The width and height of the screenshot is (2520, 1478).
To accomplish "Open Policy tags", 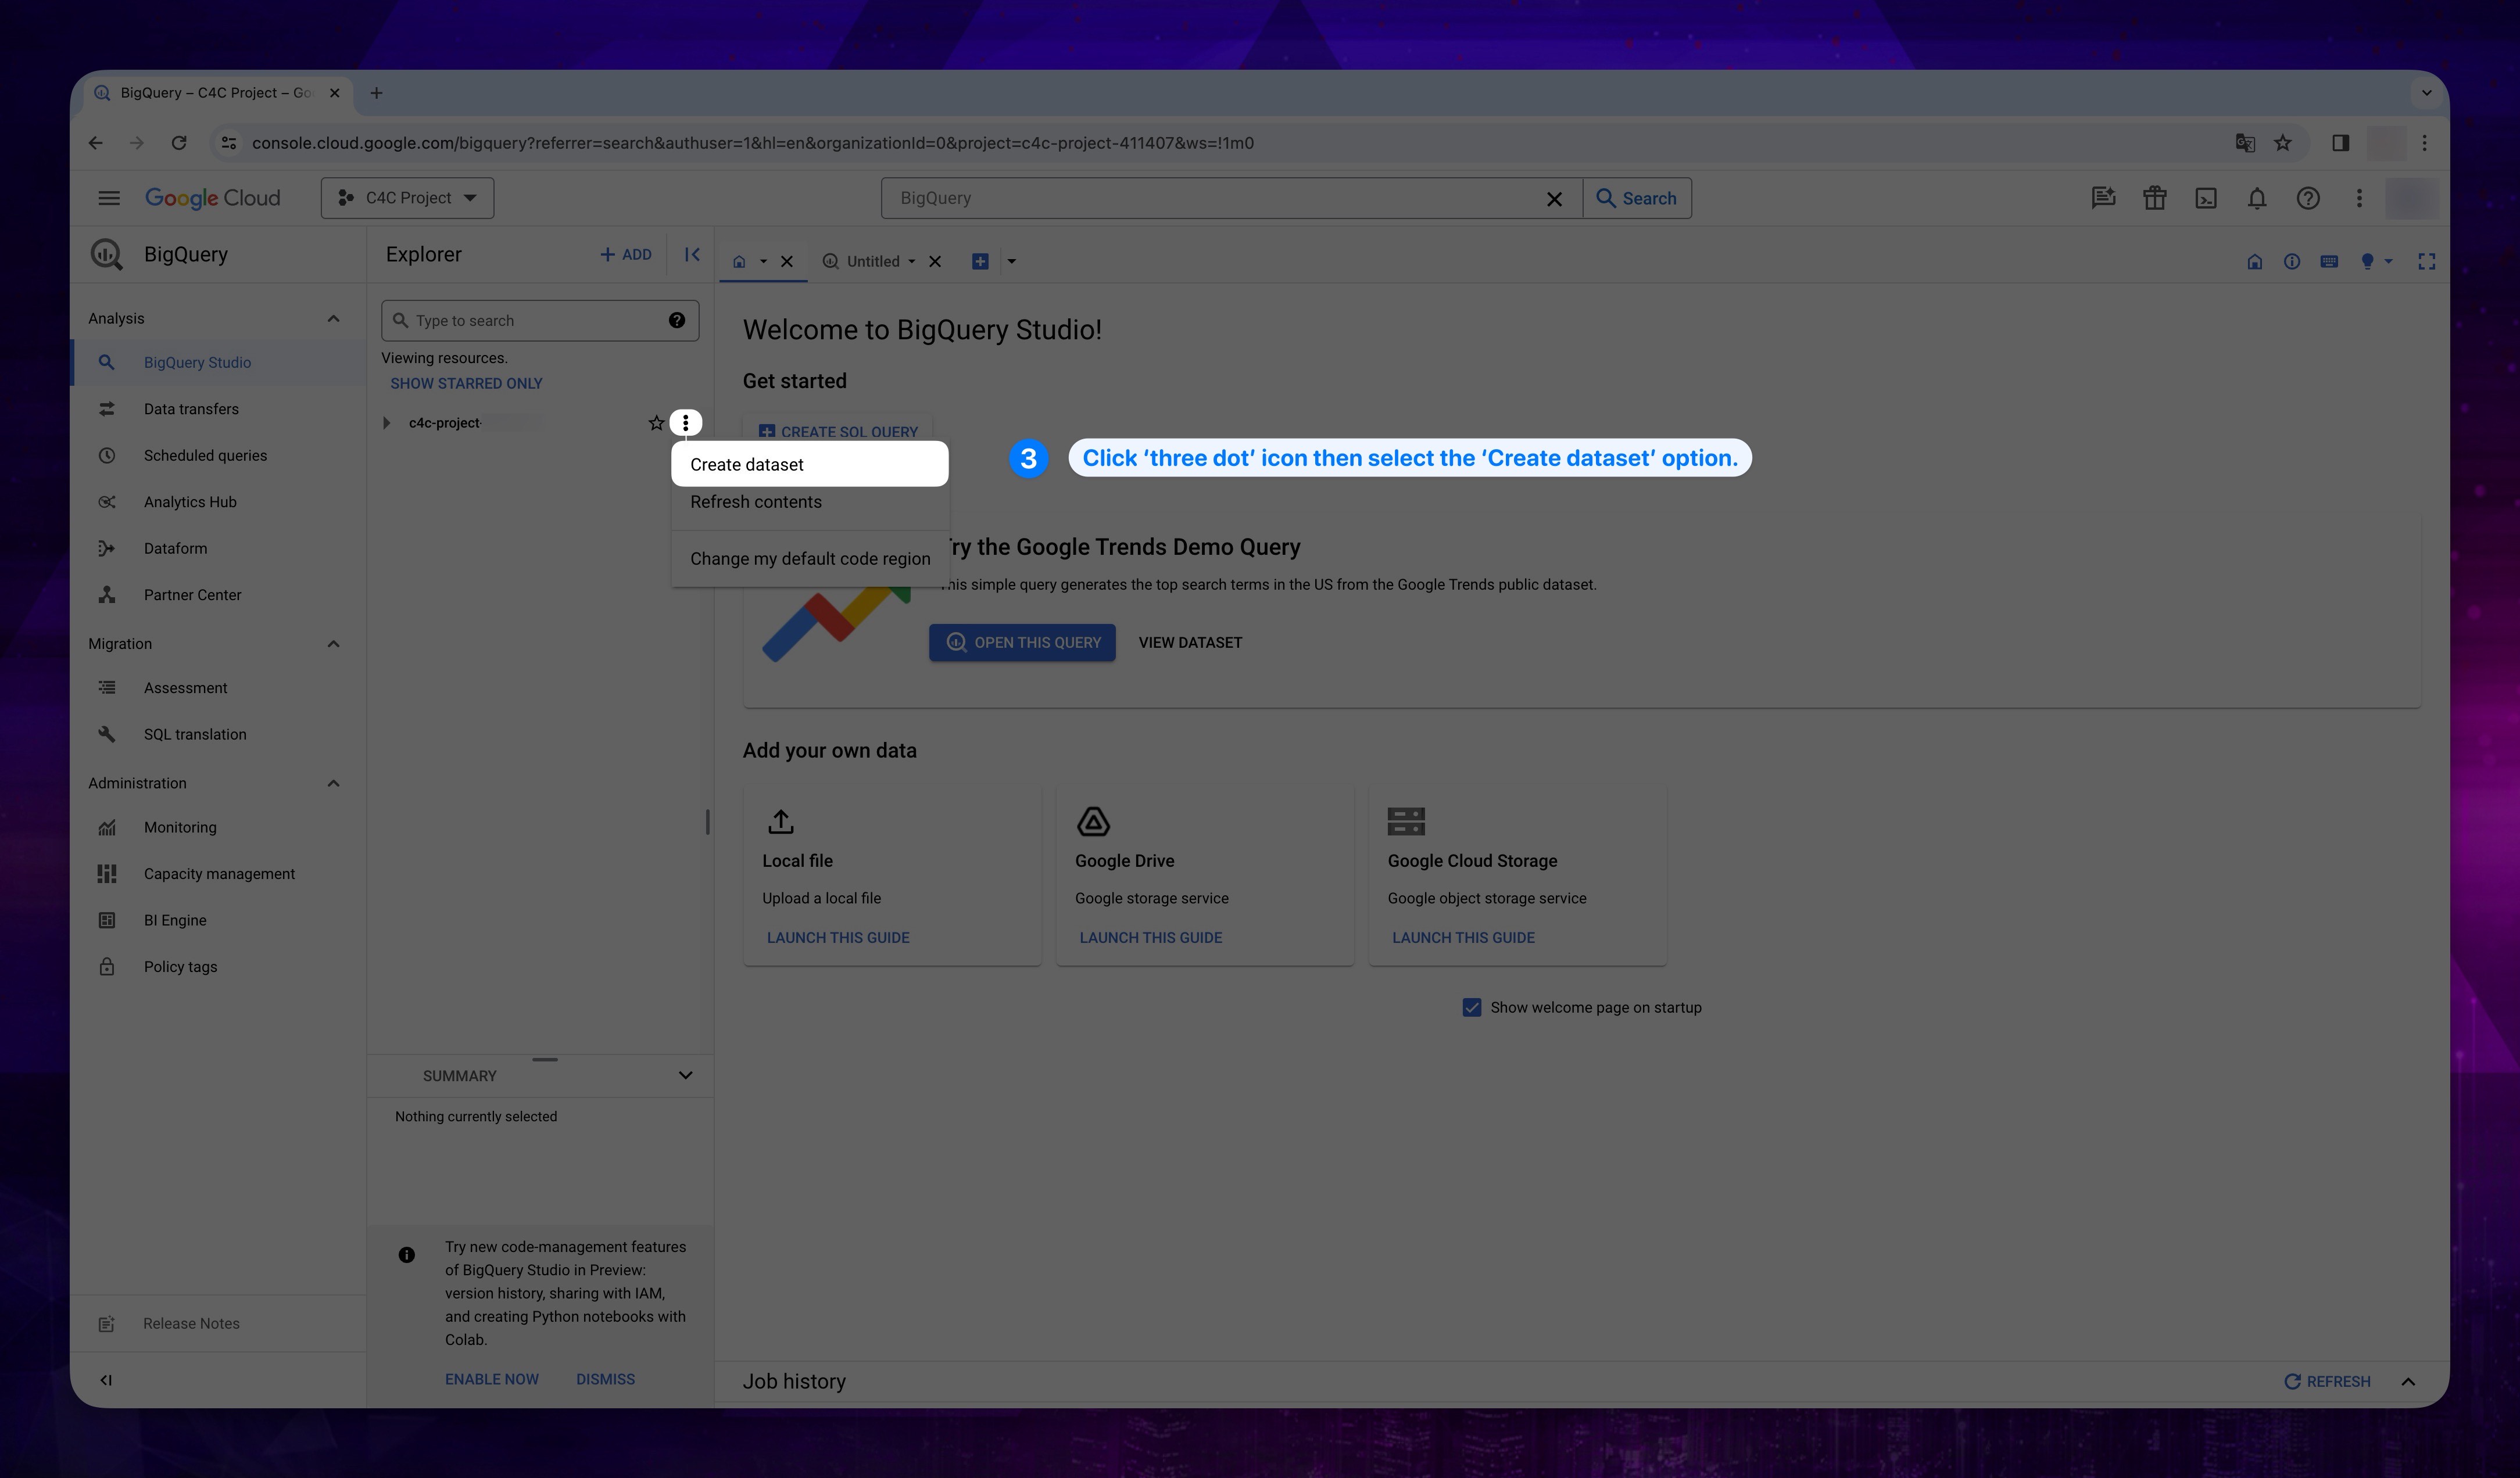I will [x=218, y=966].
